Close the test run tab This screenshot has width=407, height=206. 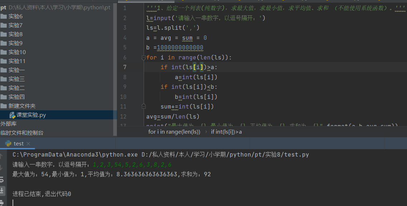pos(28,143)
